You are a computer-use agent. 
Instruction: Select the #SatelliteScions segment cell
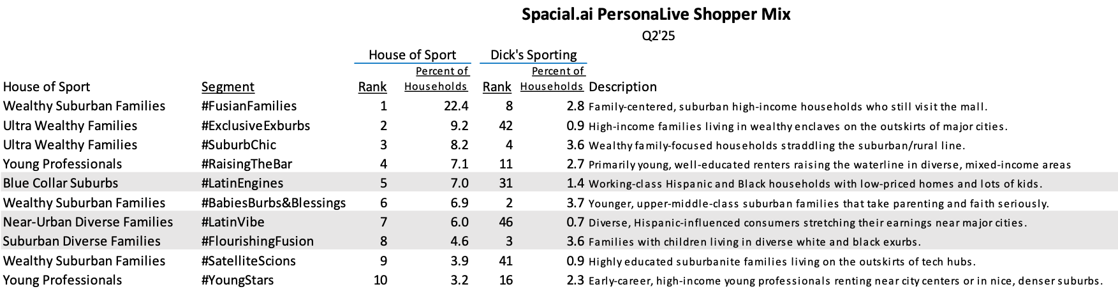pos(249,261)
